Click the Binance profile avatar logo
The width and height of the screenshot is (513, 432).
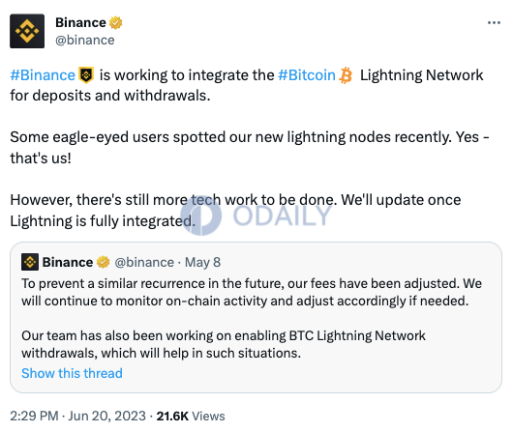27,31
